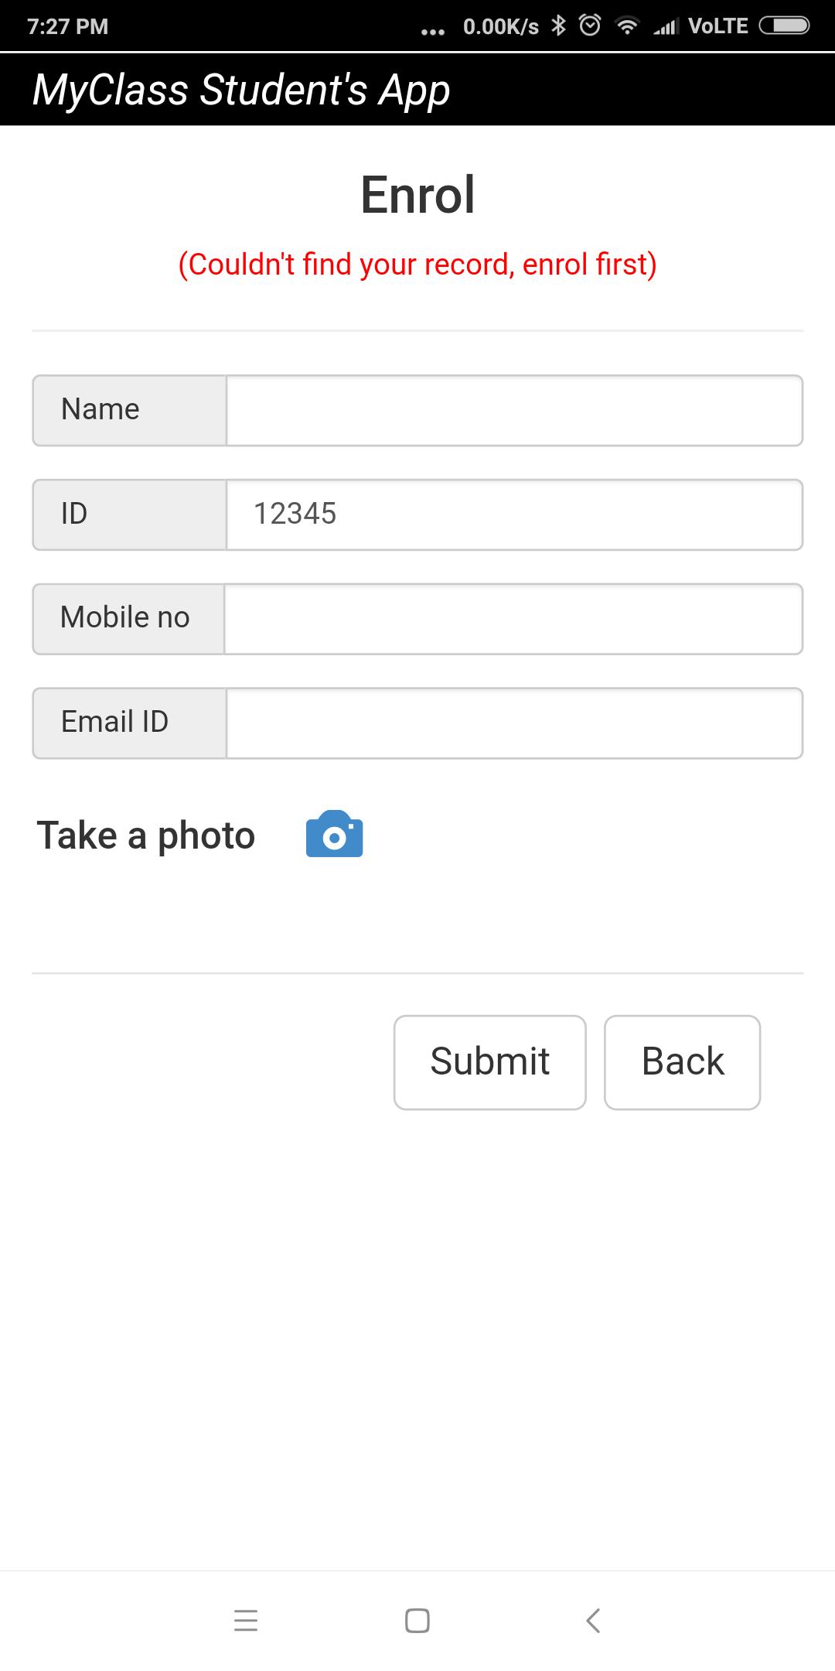Click the Email ID input field

513,722
